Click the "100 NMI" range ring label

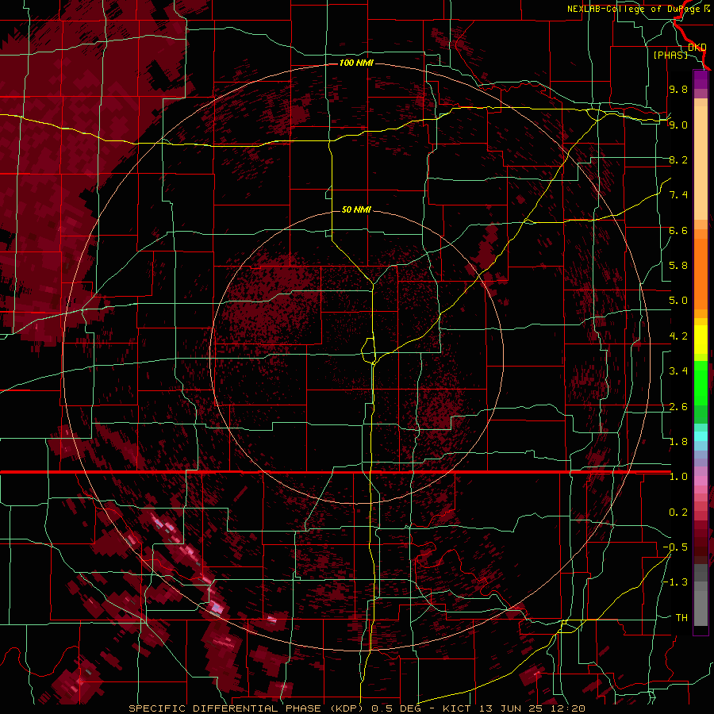coord(356,63)
